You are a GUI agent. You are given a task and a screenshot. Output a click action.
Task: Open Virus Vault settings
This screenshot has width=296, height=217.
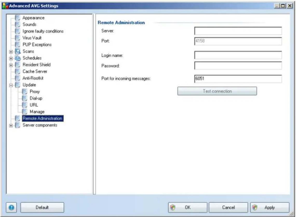(32, 38)
